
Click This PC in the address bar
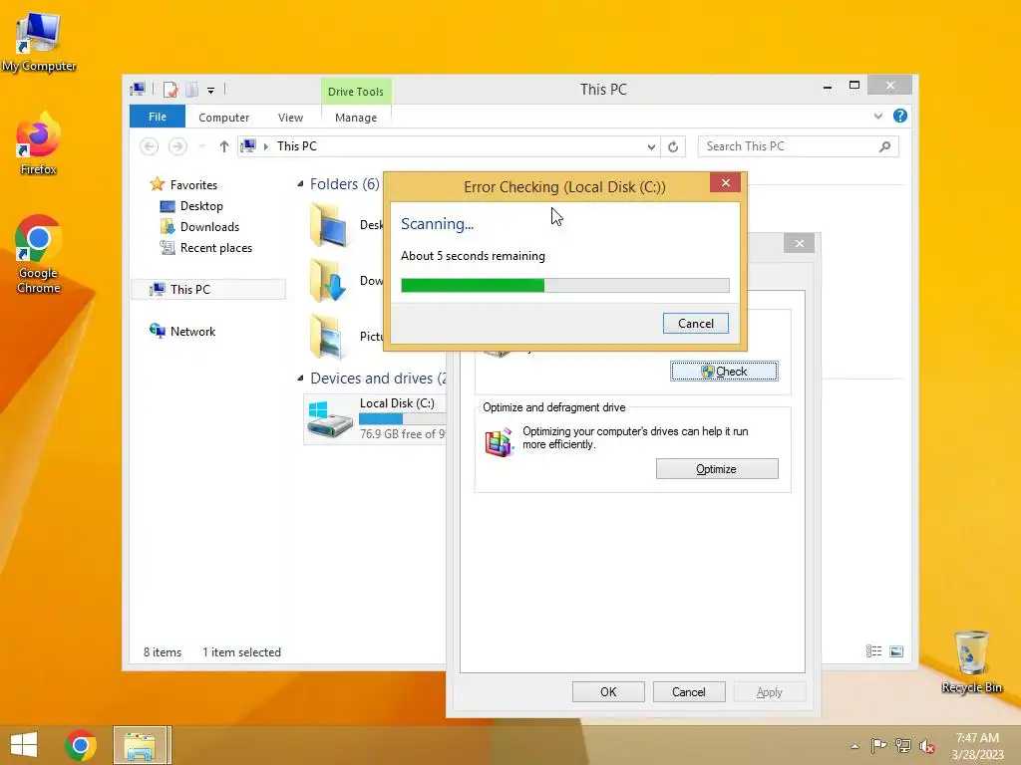(x=297, y=146)
